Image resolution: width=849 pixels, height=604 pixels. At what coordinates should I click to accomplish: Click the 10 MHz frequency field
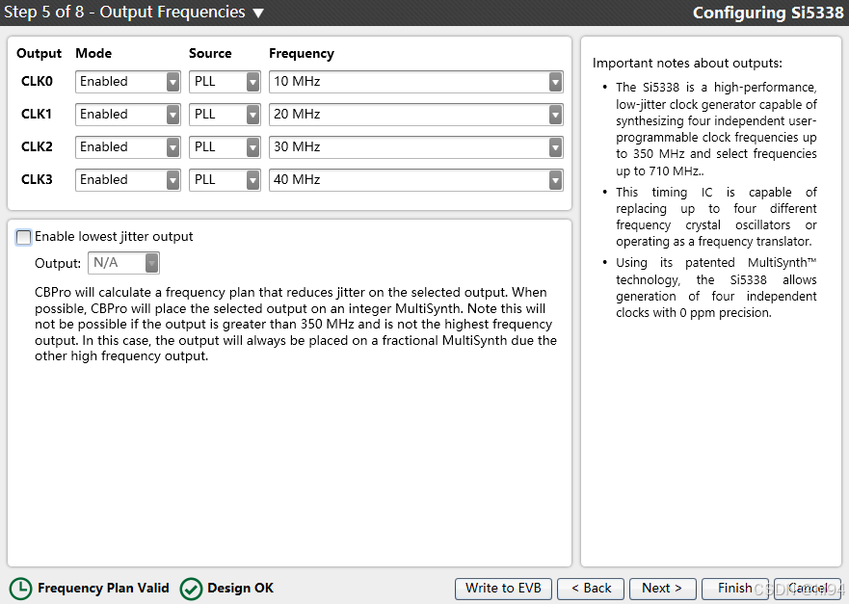click(x=416, y=82)
